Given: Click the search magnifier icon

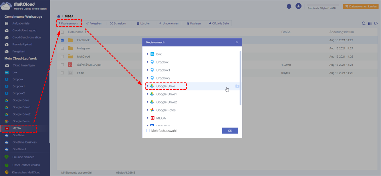Looking at the screenshot, I should [364, 23].
